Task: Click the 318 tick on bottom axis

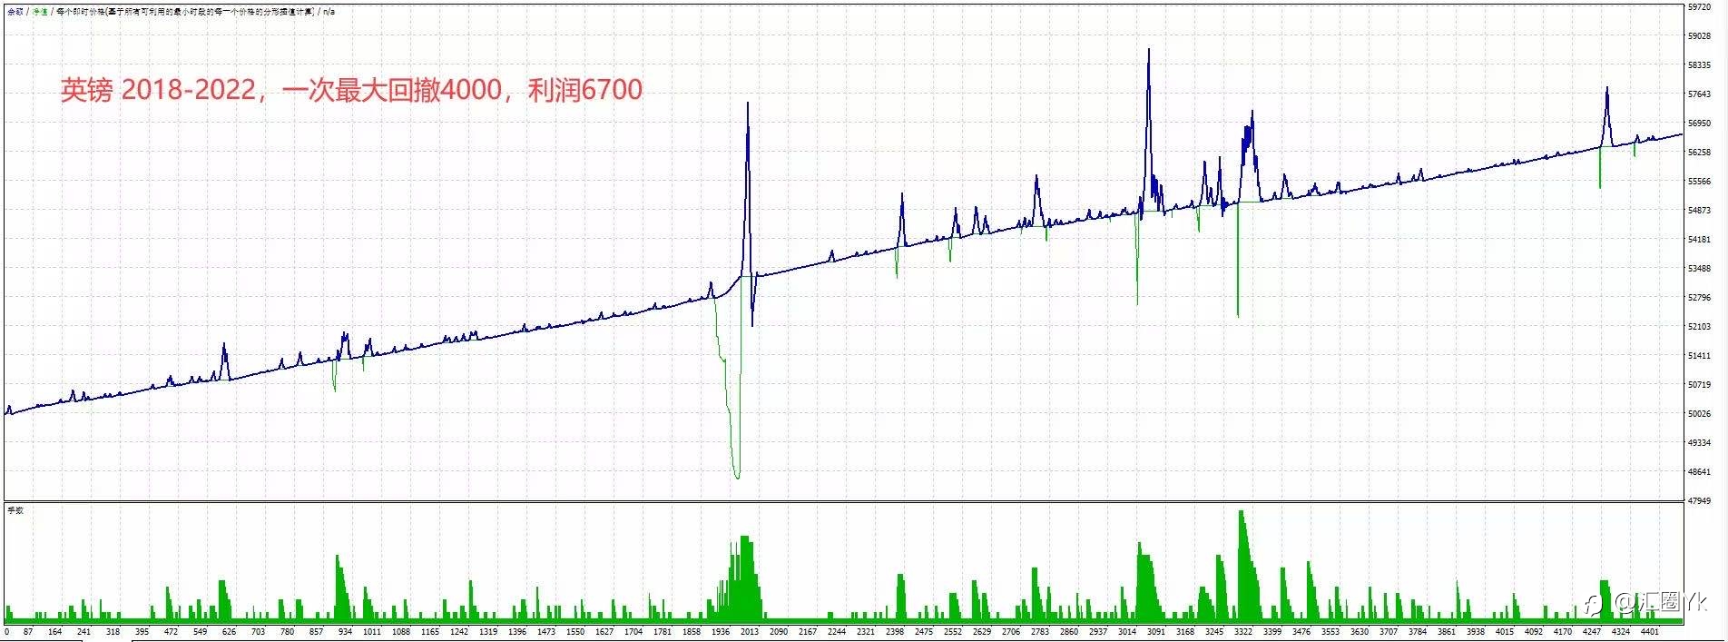Action: click(x=113, y=632)
